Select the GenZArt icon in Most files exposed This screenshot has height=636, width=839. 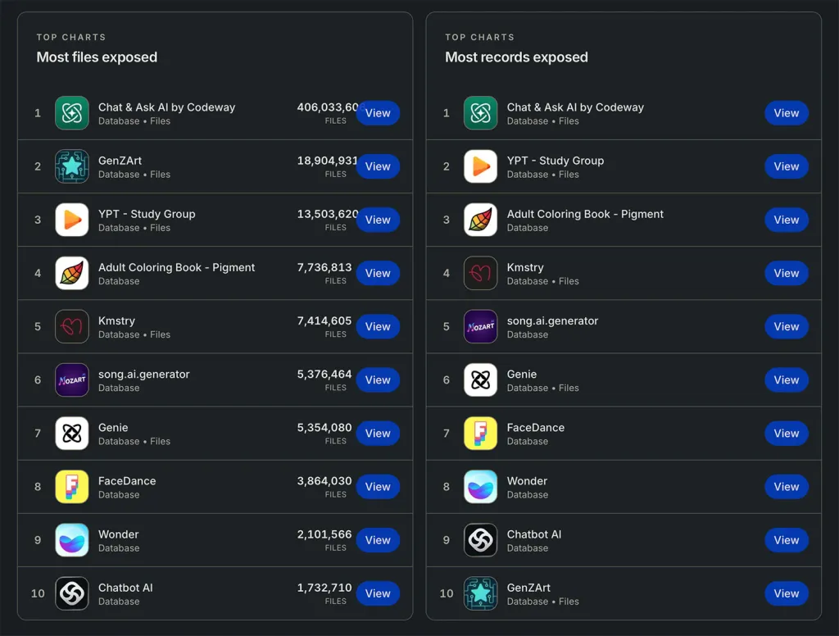pos(71,166)
